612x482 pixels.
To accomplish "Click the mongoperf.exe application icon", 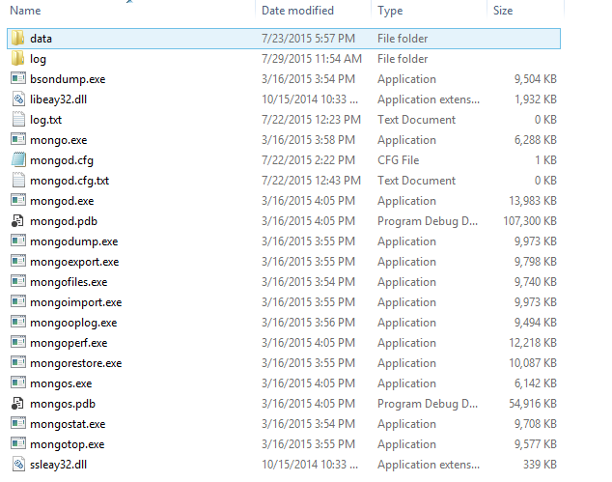I will click(18, 343).
